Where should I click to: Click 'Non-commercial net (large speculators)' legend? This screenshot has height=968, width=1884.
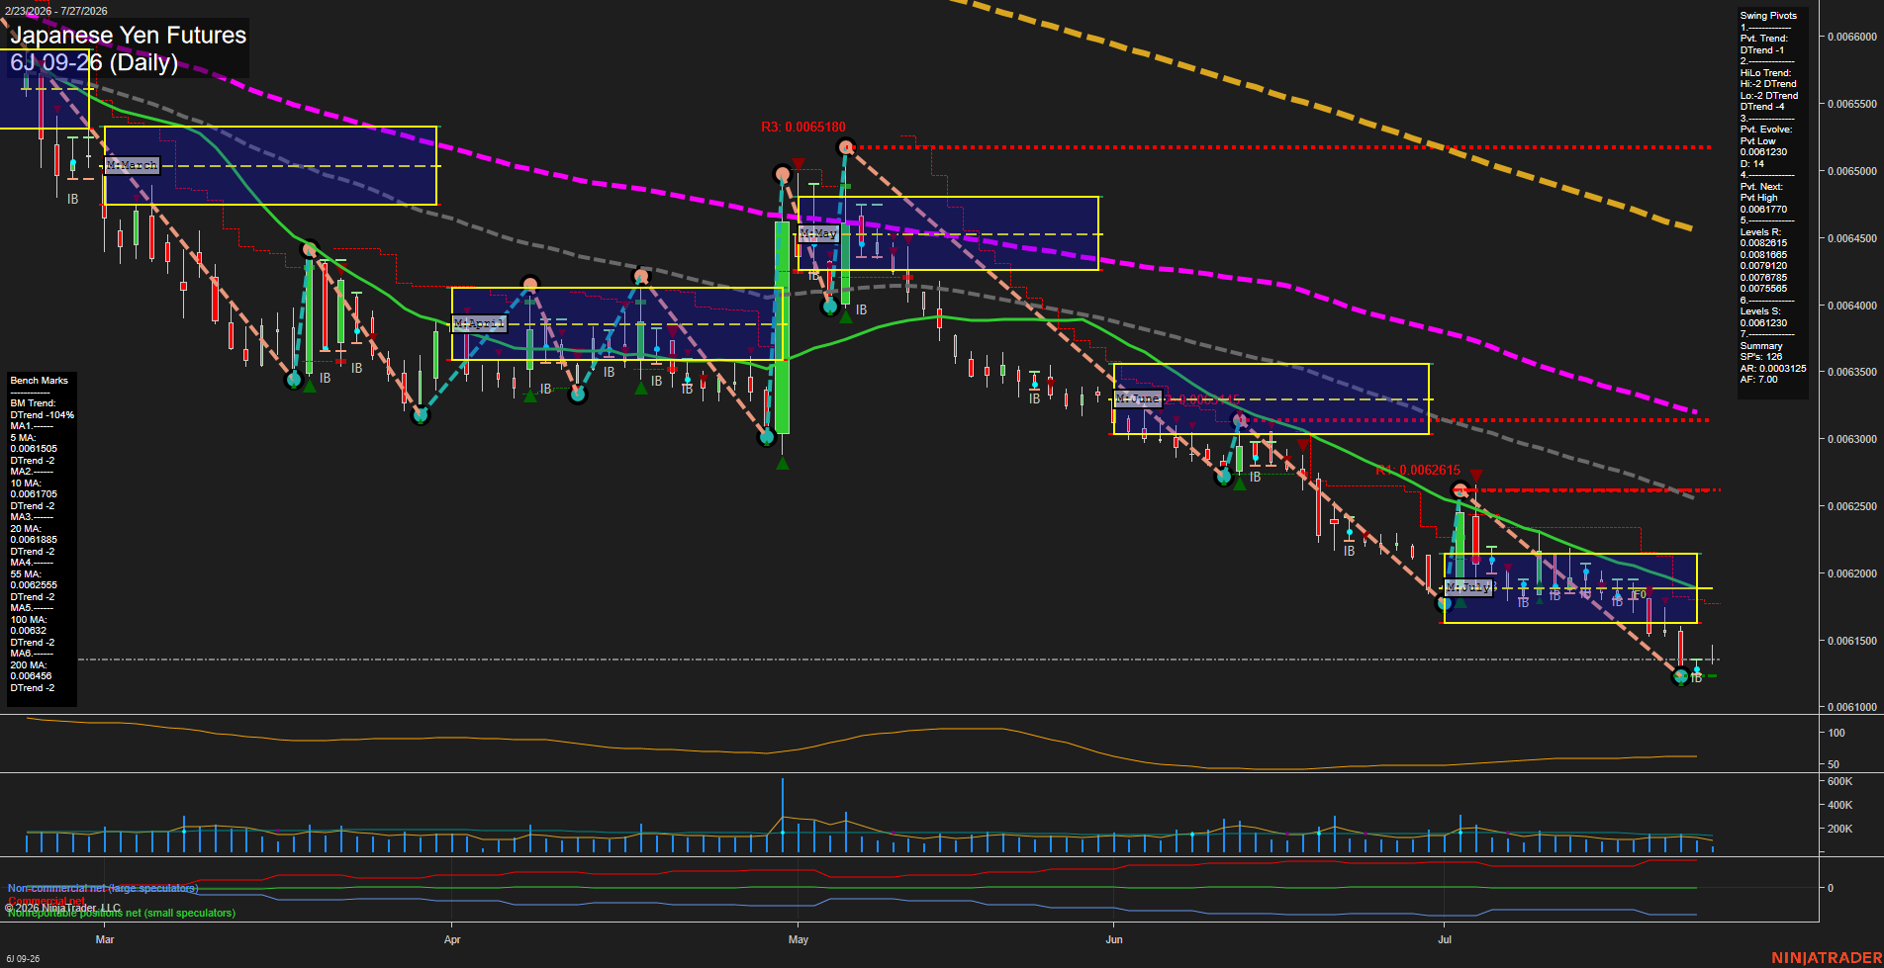(x=103, y=888)
